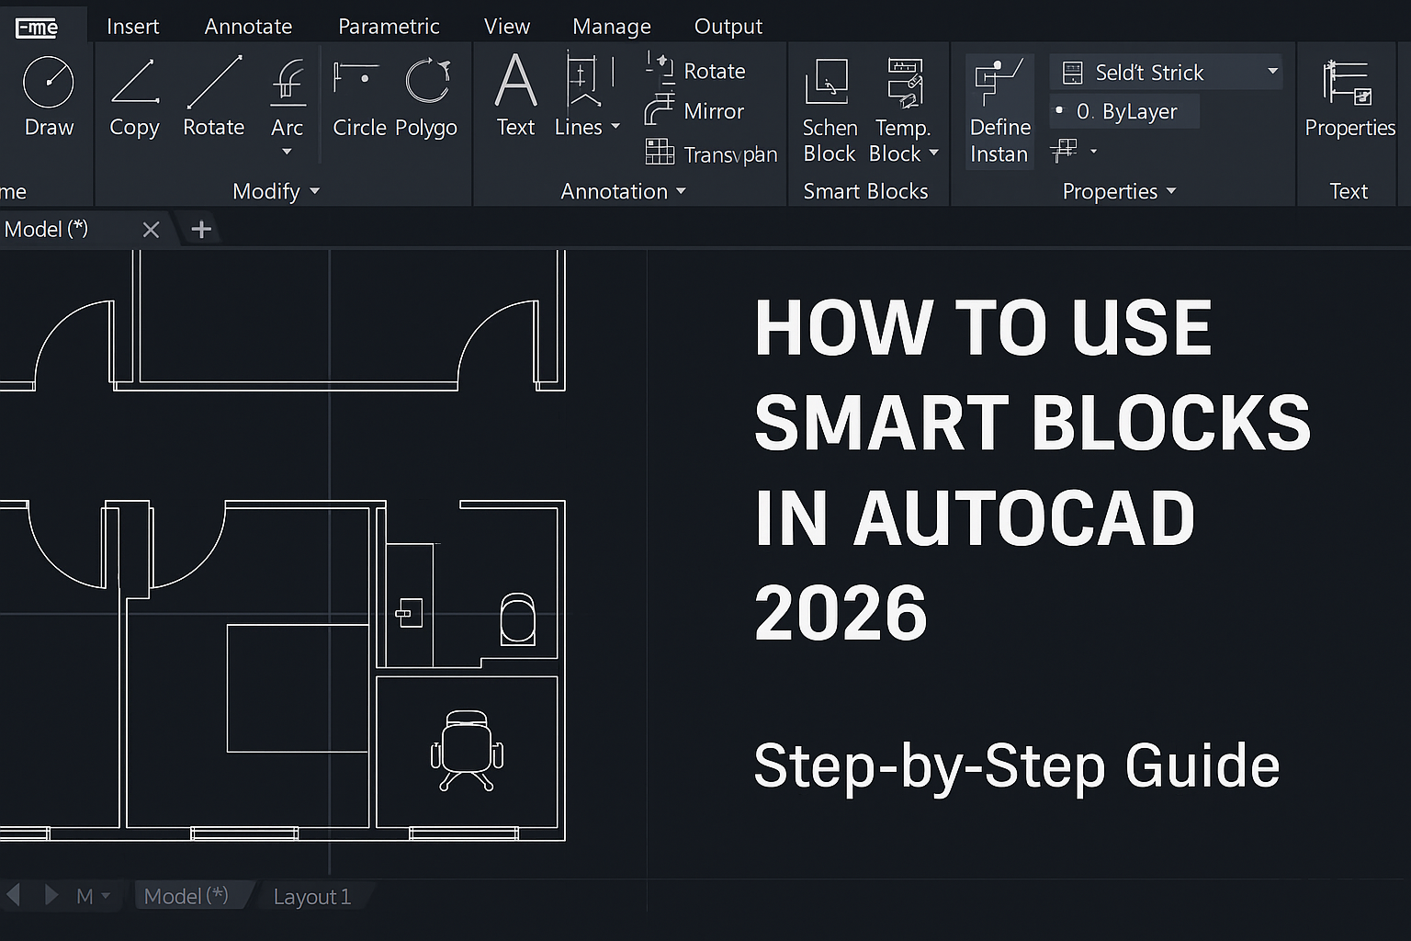Click the Lines annotation icon
Viewport: 1411px width, 941px height.
pyautogui.click(x=589, y=82)
